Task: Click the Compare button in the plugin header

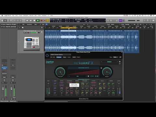Action: 59,57
